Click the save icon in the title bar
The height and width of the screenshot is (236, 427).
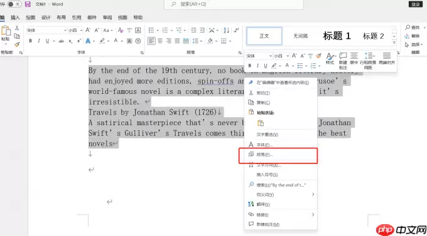(x=28, y=4)
